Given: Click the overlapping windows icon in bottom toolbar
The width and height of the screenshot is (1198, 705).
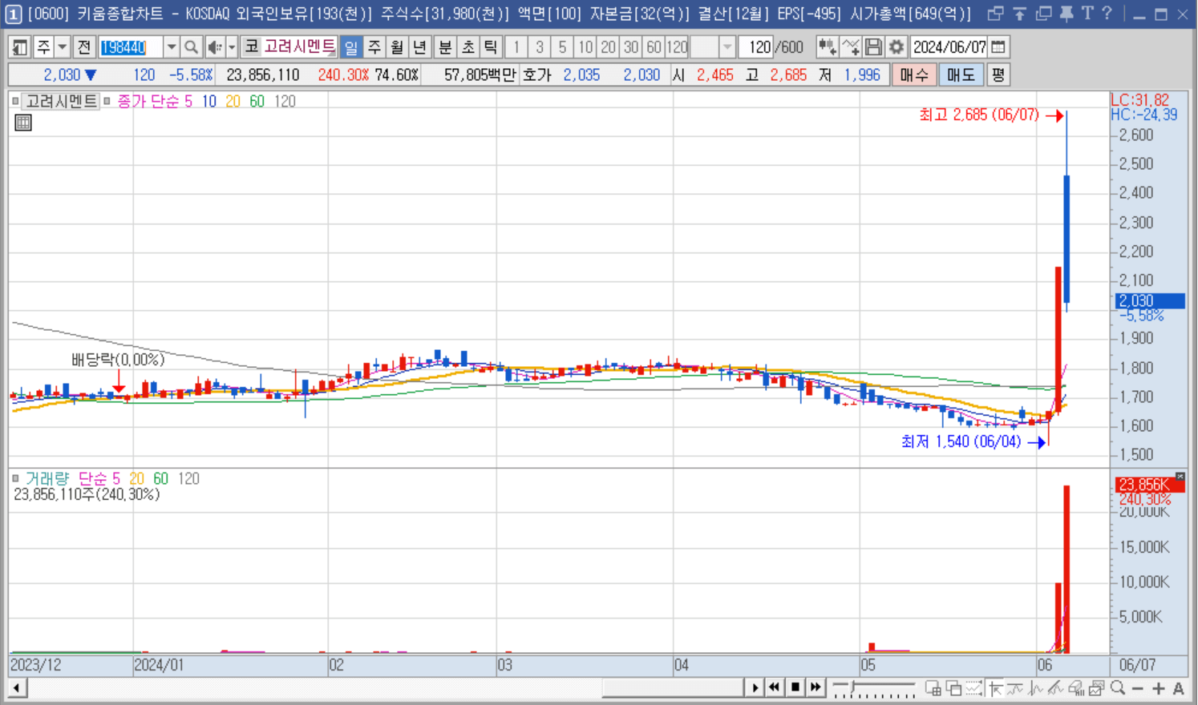Looking at the screenshot, I should tap(953, 688).
